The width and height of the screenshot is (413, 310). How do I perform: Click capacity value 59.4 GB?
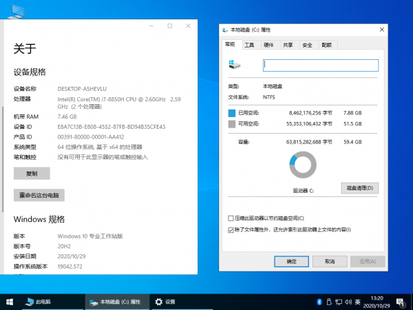[x=352, y=142]
